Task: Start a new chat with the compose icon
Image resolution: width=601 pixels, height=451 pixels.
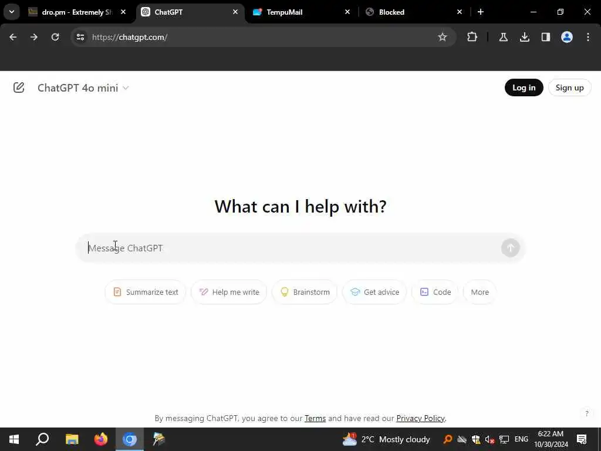Action: click(19, 88)
